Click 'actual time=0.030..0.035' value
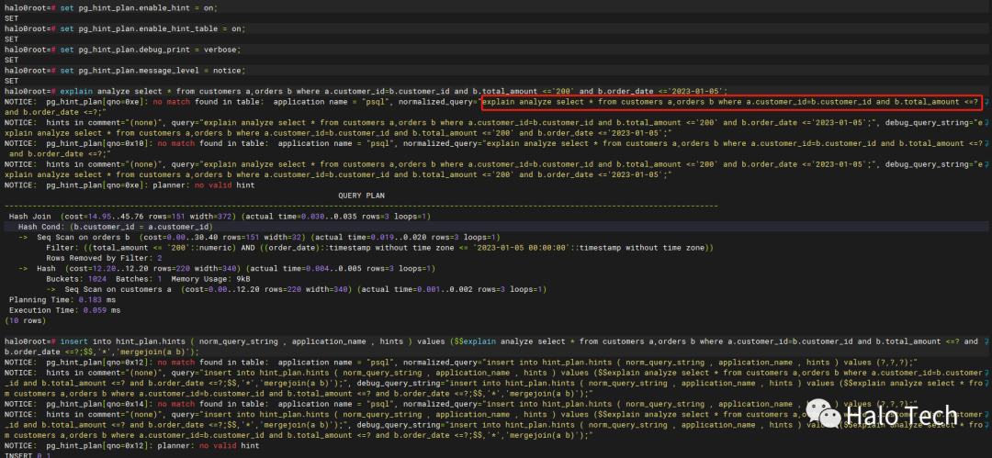Screen dimensions: 992x458 pyautogui.click(x=300, y=217)
